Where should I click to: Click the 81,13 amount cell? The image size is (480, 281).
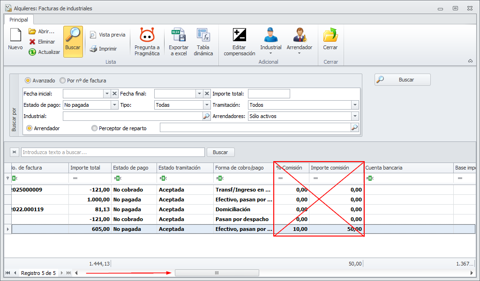(90, 209)
